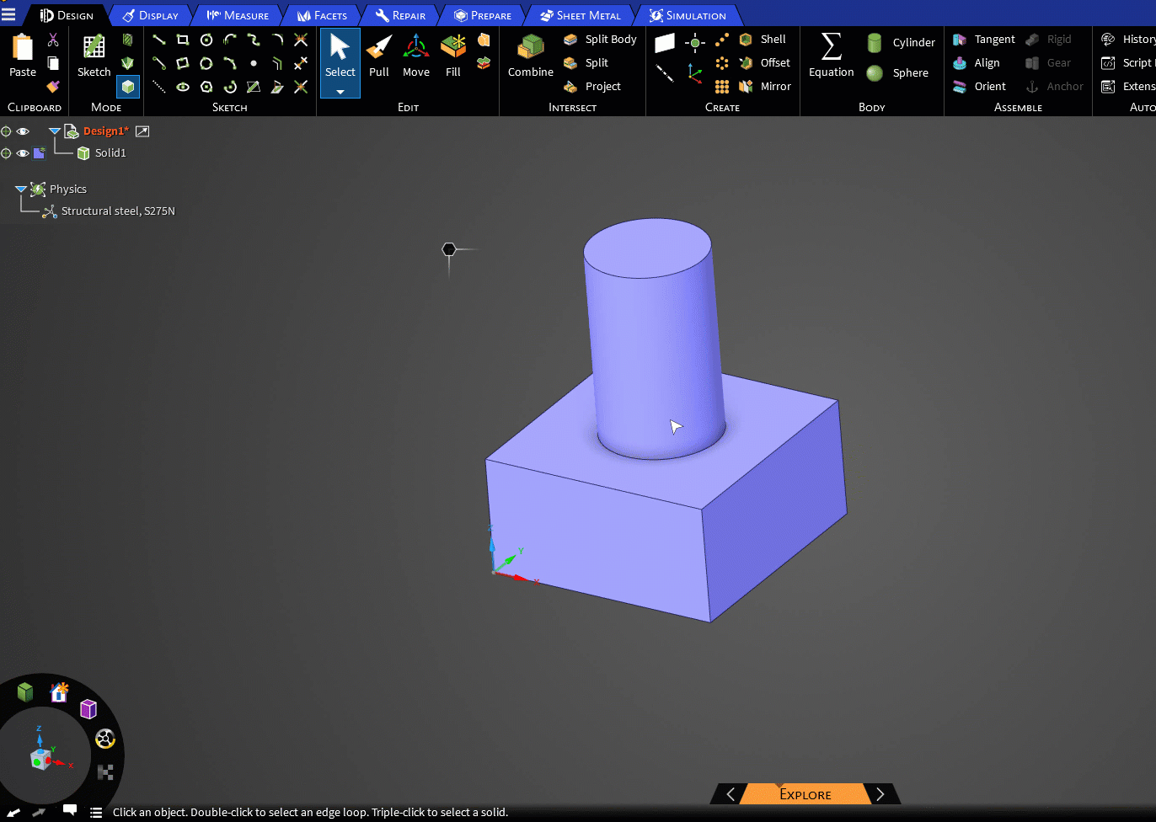The width and height of the screenshot is (1156, 822).
Task: Switch to the Sheet Metal tab
Action: coord(580,14)
